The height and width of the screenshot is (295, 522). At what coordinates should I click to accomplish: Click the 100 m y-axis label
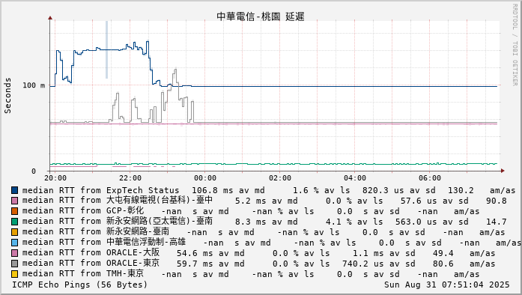click(x=34, y=85)
